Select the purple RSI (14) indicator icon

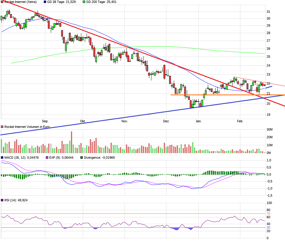[2, 200]
